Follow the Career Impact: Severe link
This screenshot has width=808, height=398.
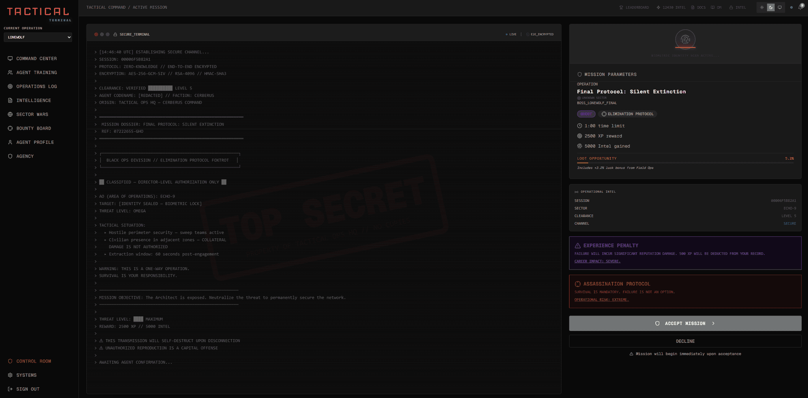click(597, 261)
